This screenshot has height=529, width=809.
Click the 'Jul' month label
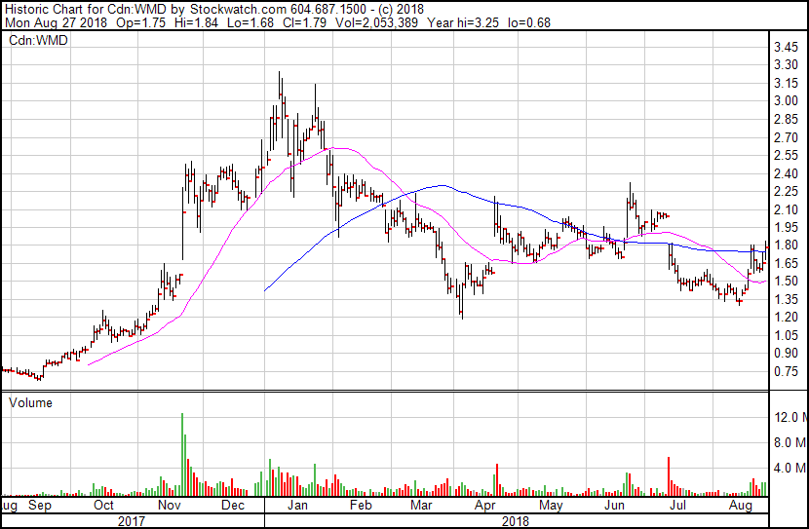pos(677,506)
